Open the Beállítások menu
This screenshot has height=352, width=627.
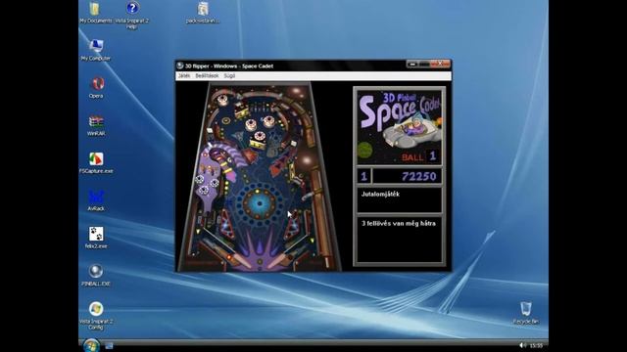[207, 76]
